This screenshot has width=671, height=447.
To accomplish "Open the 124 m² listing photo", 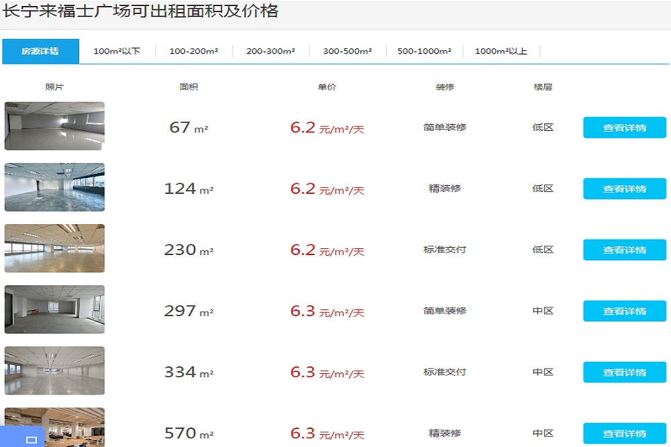I will (x=54, y=187).
